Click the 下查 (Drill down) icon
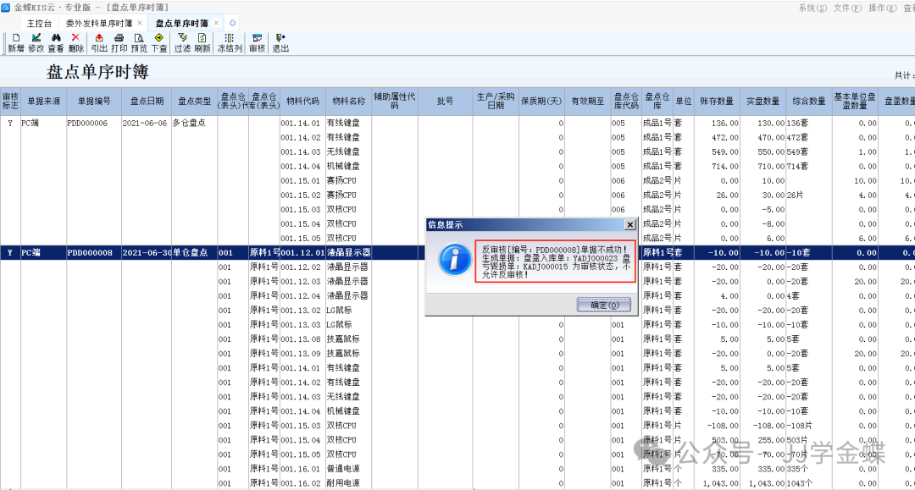This screenshot has height=490, width=915. 158,42
